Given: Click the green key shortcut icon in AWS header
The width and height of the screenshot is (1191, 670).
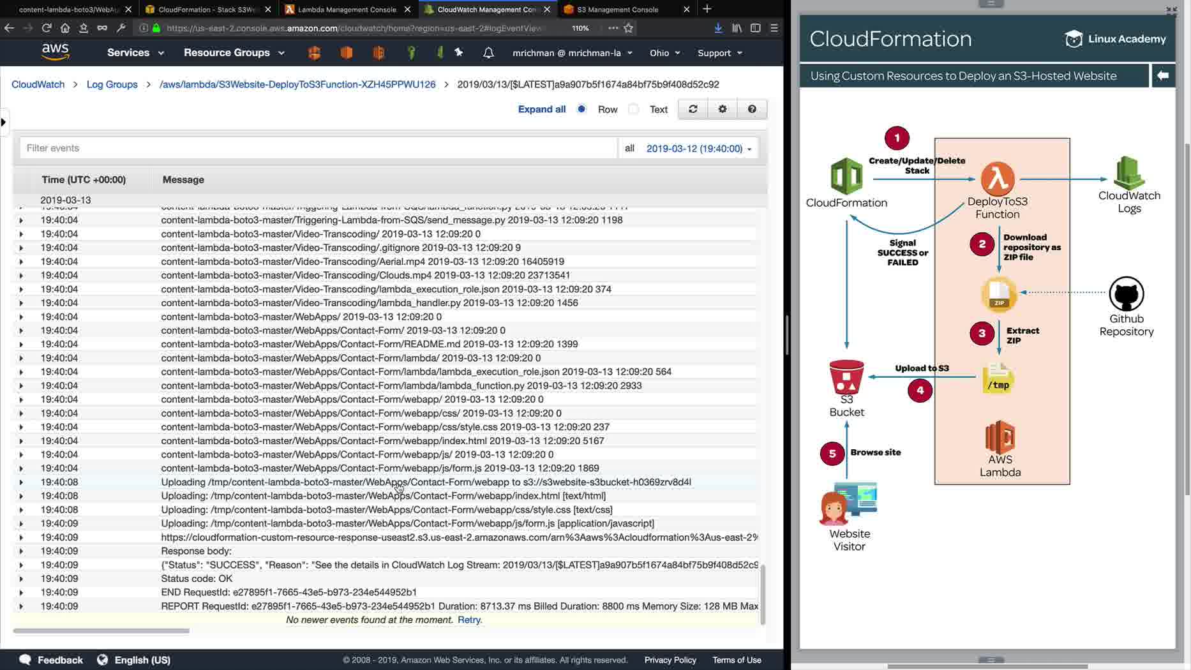Looking at the screenshot, I should point(412,53).
